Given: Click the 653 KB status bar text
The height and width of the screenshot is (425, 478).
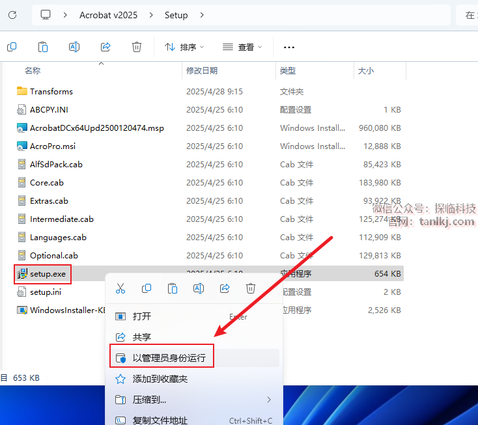Looking at the screenshot, I should click(26, 377).
